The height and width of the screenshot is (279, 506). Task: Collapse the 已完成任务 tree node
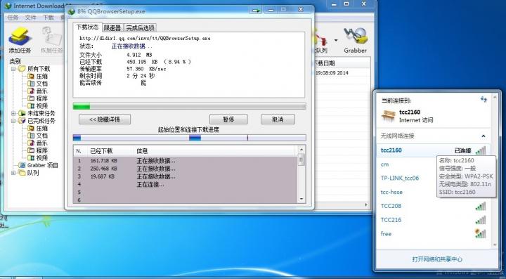point(13,121)
